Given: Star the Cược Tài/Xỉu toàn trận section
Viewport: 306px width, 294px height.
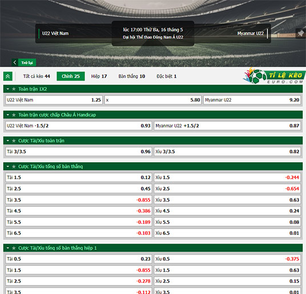Looking at the screenshot, I should (x=14, y=140).
